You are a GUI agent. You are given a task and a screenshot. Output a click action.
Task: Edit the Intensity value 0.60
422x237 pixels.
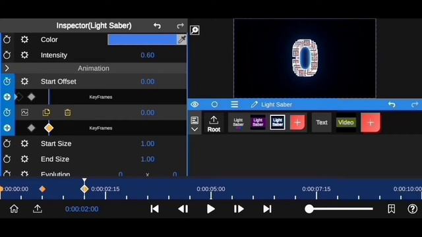coord(148,55)
